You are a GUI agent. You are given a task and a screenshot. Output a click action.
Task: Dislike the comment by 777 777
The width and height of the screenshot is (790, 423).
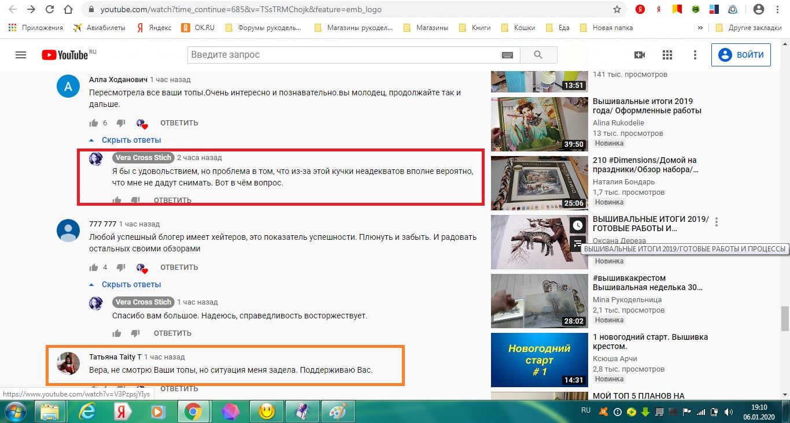coord(121,268)
